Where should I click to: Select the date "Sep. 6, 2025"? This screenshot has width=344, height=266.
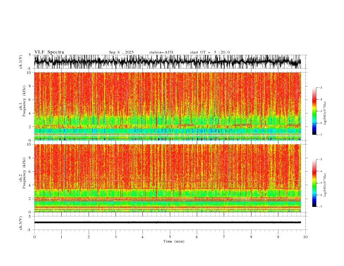click(x=121, y=52)
